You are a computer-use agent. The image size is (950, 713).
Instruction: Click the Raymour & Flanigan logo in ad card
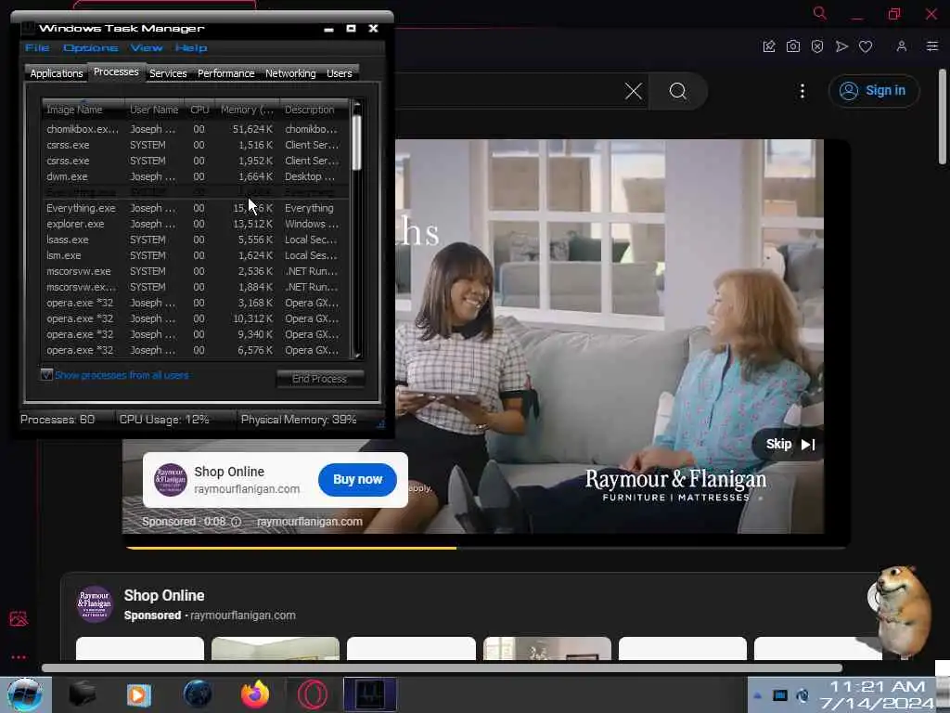(171, 480)
